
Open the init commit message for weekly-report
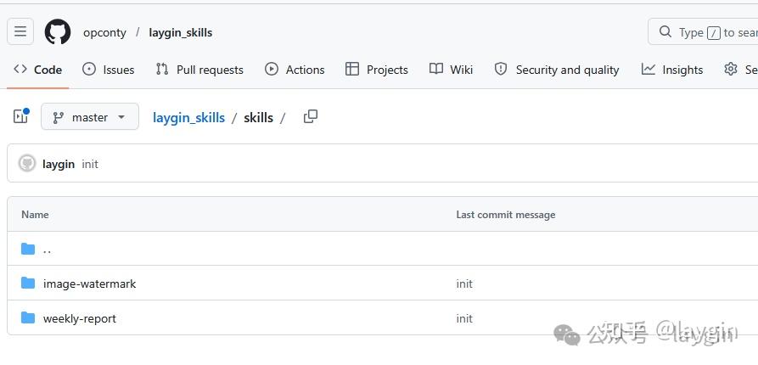[x=464, y=318]
